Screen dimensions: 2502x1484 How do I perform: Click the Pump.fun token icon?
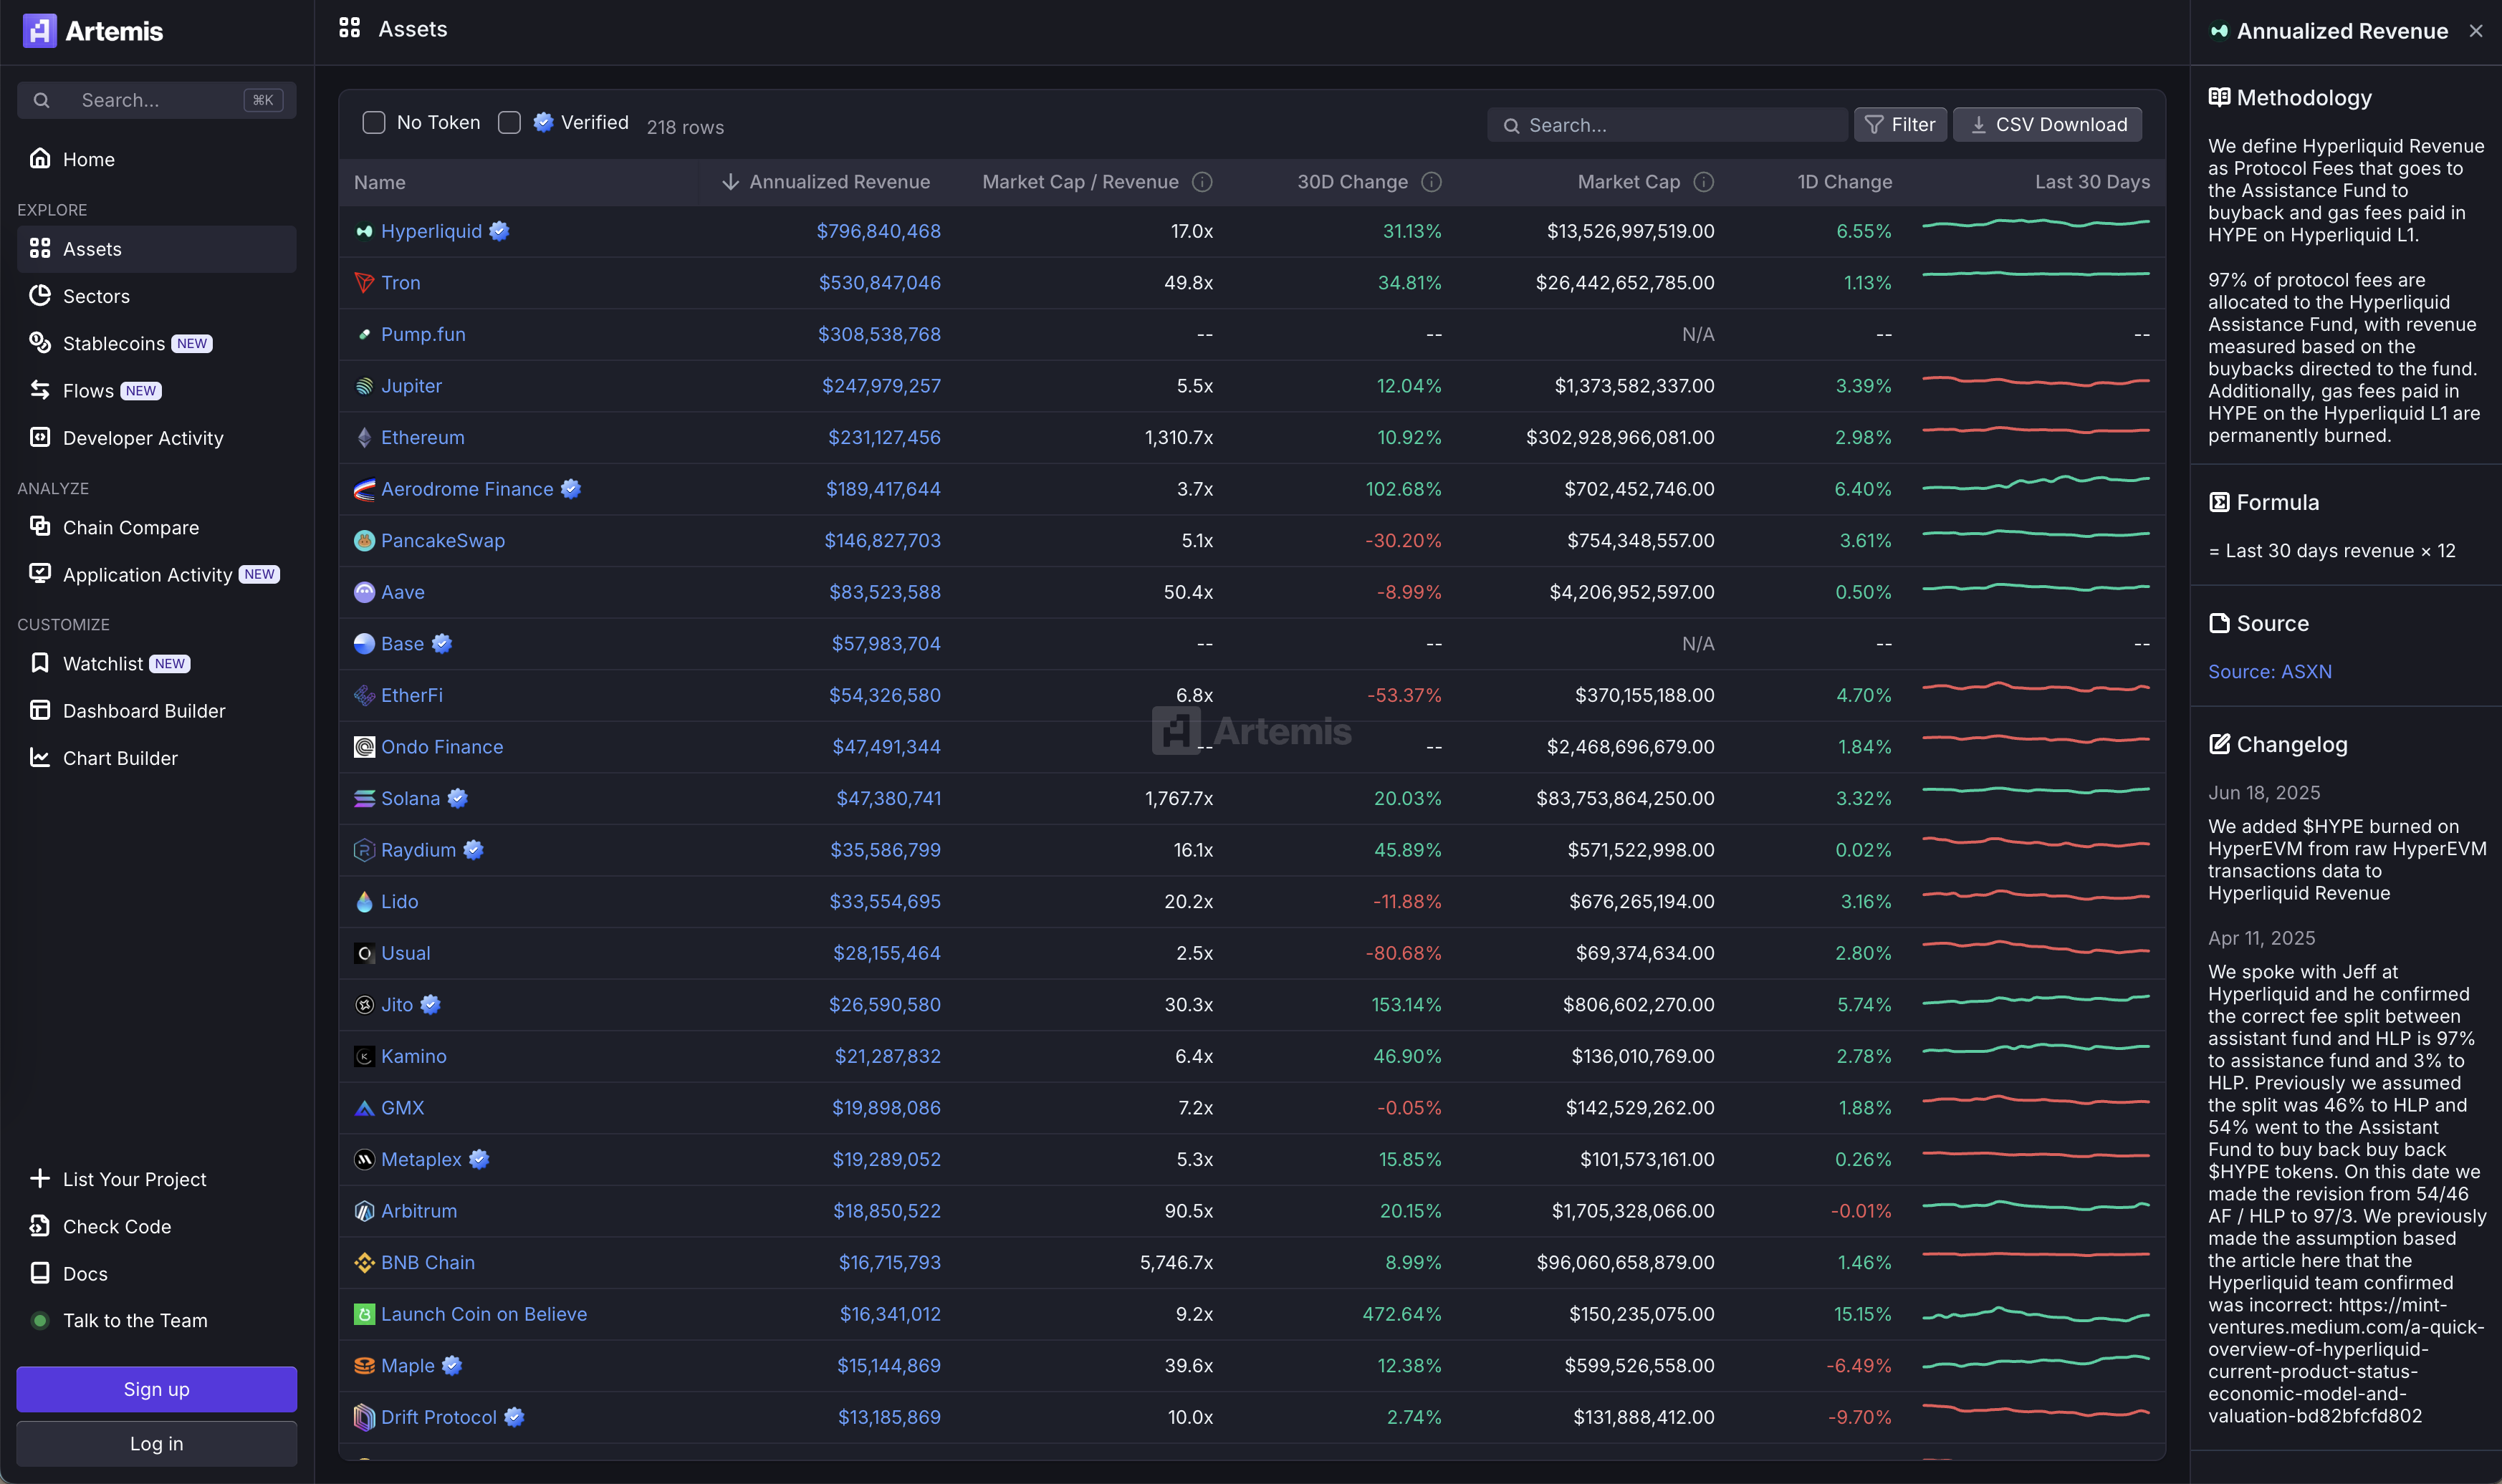point(364,334)
